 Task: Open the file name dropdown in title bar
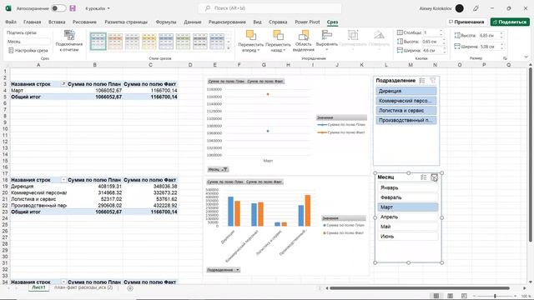tap(108, 8)
